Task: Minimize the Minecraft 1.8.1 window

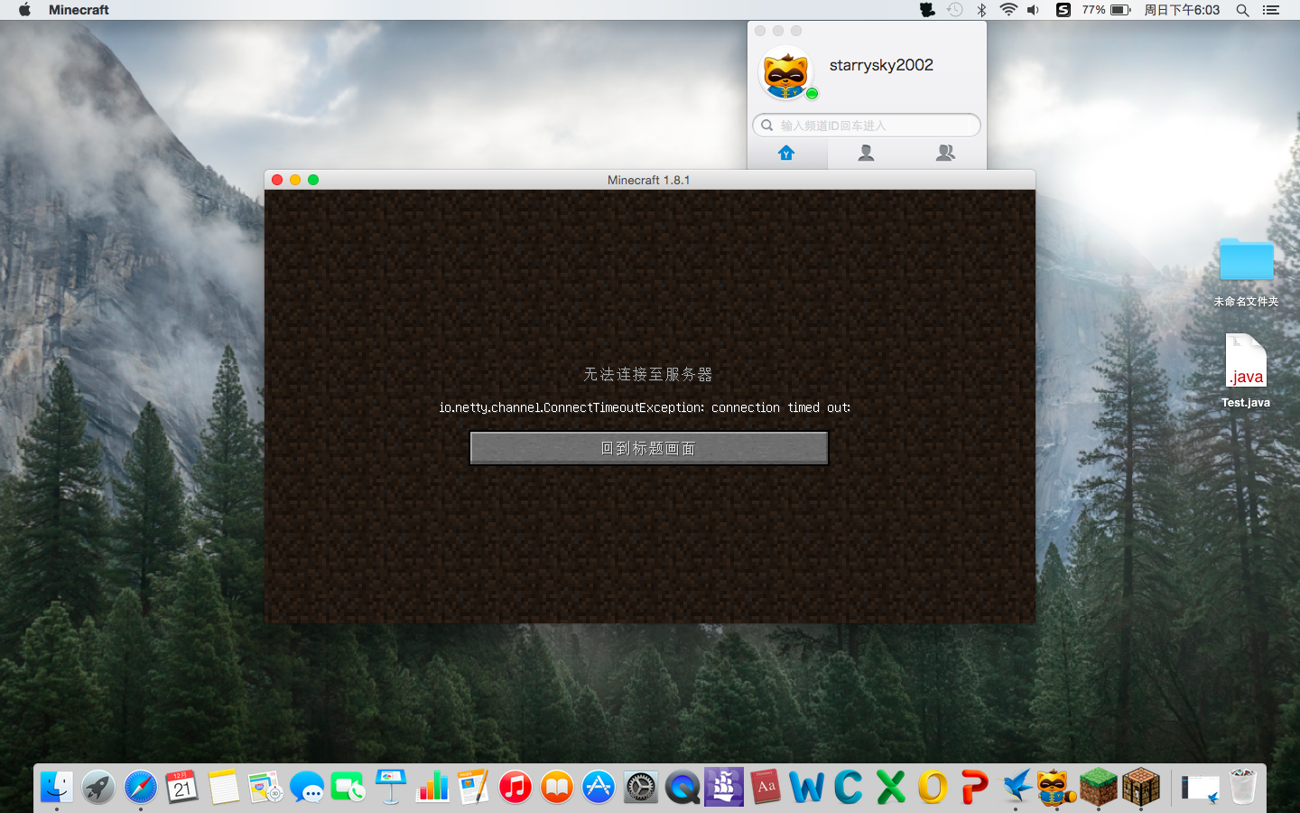Action: click(295, 180)
